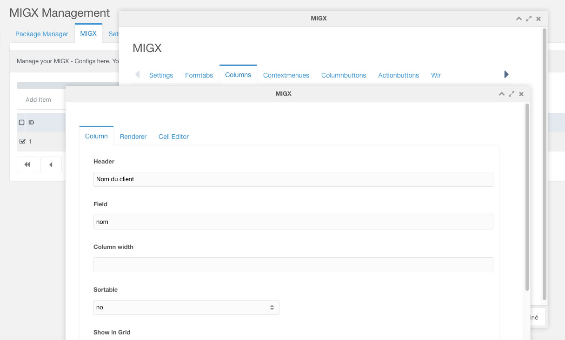Open the Contextmenues tab

tap(286, 75)
